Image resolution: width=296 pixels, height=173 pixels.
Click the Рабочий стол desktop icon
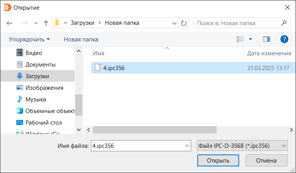[x=20, y=123]
